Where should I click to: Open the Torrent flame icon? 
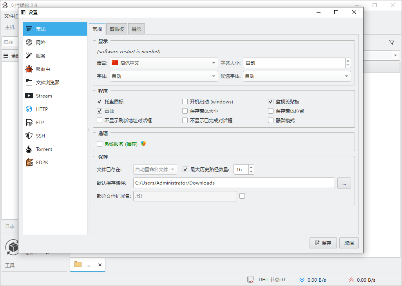click(x=29, y=149)
